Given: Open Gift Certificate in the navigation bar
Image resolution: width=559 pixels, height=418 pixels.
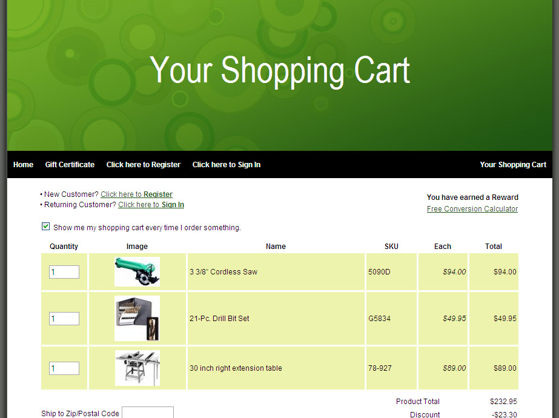Looking at the screenshot, I should pyautogui.click(x=70, y=165).
